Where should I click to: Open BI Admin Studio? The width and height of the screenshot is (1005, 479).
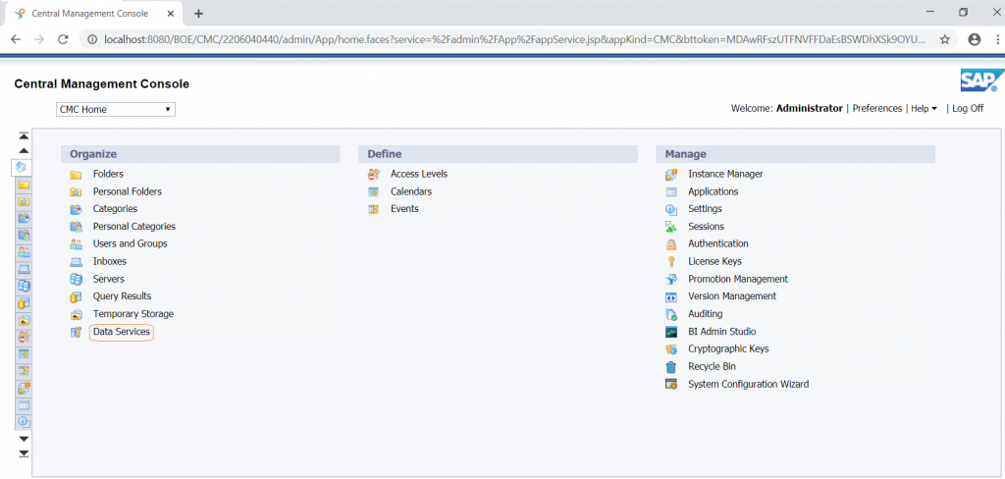pos(722,332)
